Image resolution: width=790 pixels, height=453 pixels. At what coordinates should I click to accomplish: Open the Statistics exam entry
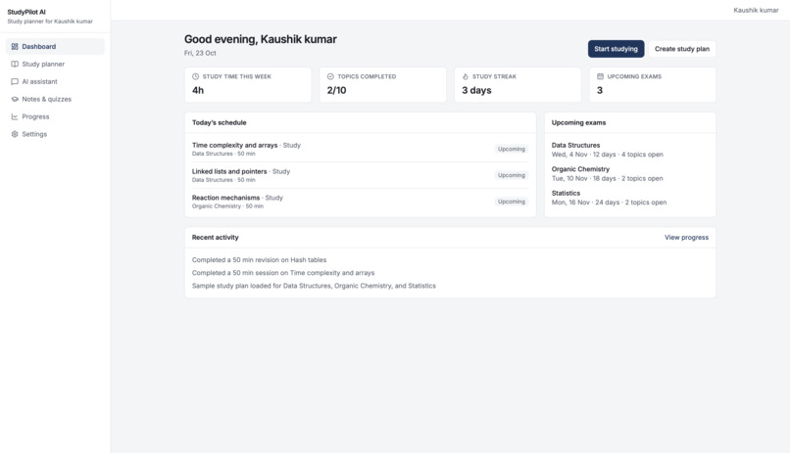[x=630, y=198]
